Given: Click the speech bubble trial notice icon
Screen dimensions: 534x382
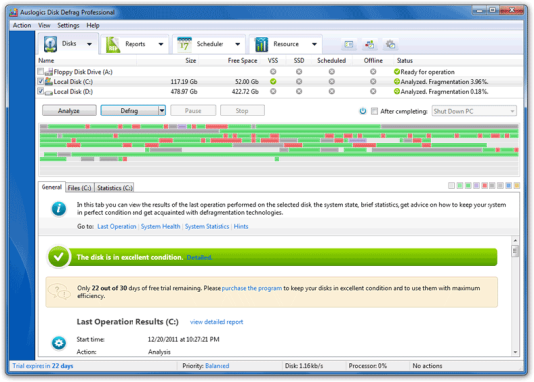Looking at the screenshot, I should [59, 291].
